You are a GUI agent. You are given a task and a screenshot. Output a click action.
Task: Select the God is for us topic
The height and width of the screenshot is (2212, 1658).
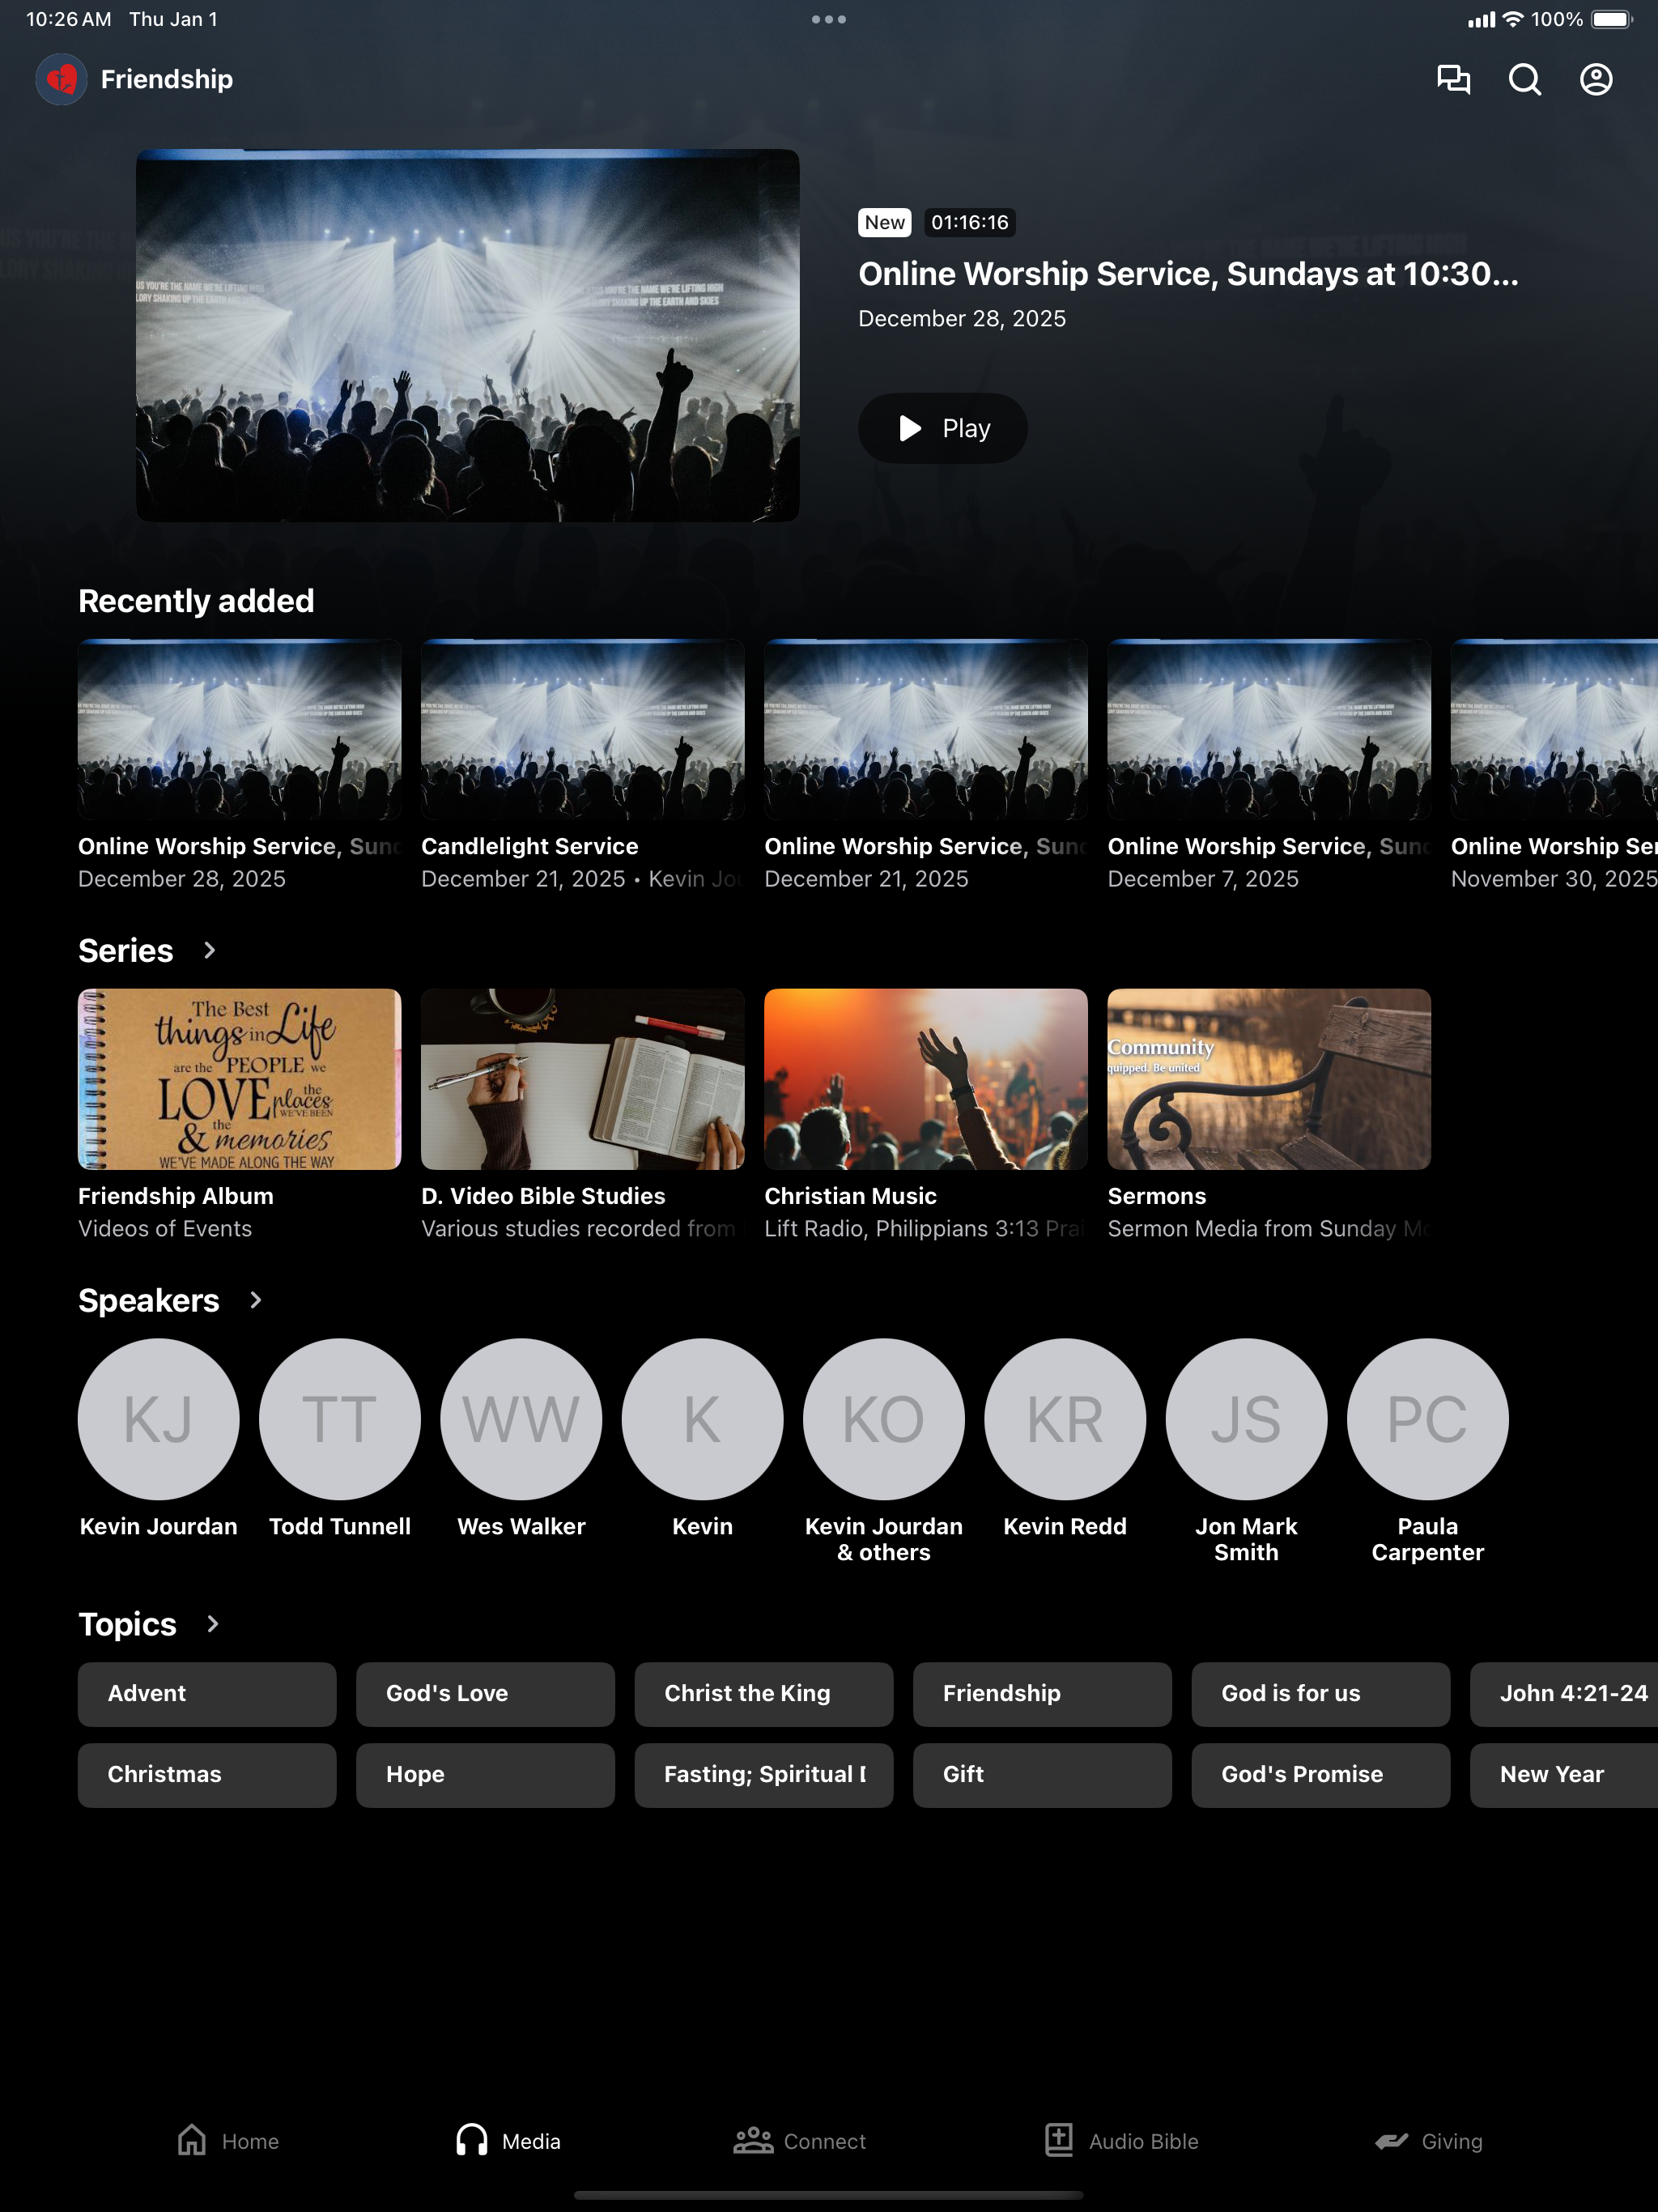[x=1320, y=1693]
